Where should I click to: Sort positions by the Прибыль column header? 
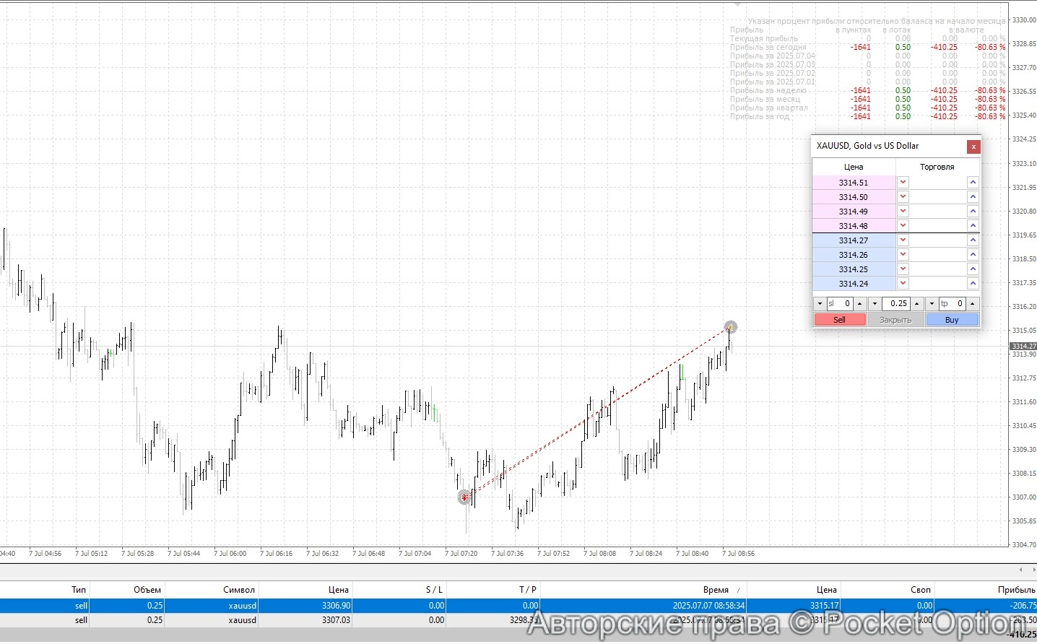[x=1016, y=590]
